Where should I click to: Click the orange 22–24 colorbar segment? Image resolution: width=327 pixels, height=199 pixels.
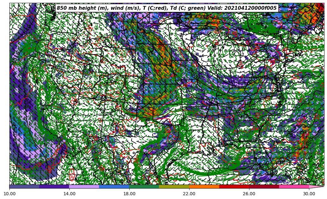204,187
